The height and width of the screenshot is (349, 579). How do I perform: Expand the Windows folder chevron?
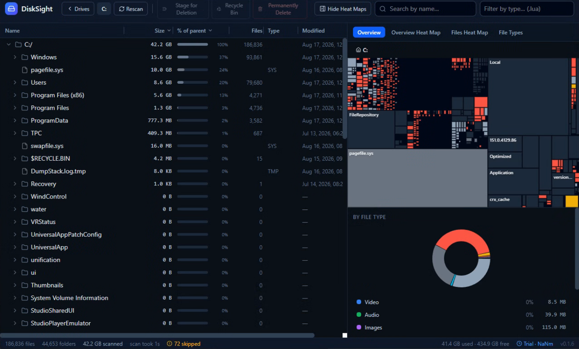coord(15,57)
